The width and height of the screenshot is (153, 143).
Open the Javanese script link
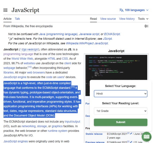[89, 34]
